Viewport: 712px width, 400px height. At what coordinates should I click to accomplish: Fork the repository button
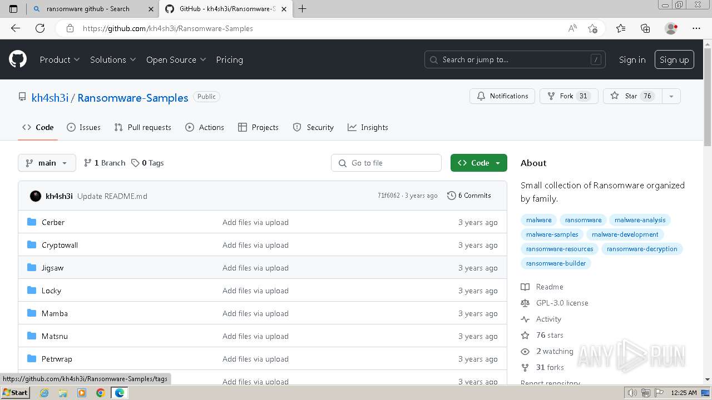pyautogui.click(x=568, y=96)
